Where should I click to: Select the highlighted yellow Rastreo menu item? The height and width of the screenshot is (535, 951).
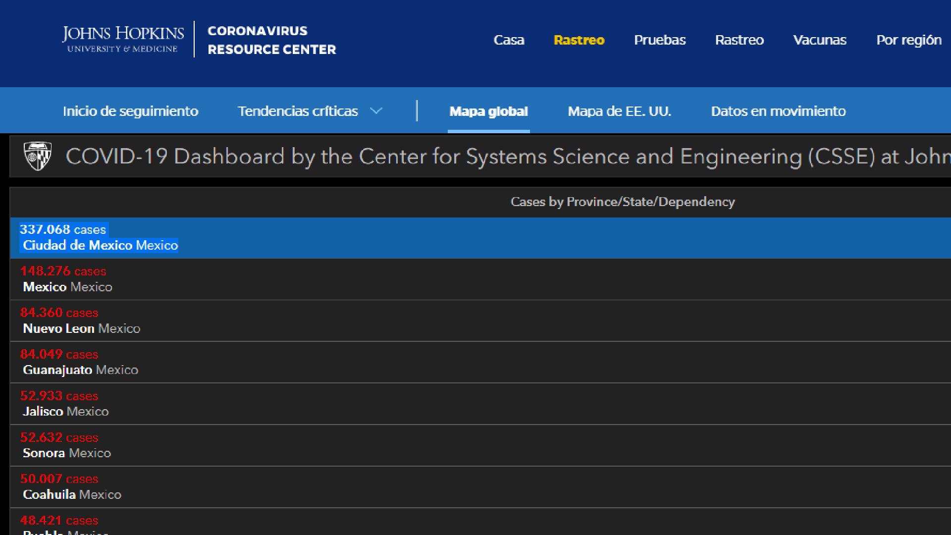(579, 40)
